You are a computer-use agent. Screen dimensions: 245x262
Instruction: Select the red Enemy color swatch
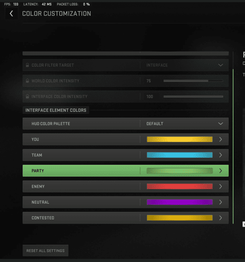[x=180, y=187]
